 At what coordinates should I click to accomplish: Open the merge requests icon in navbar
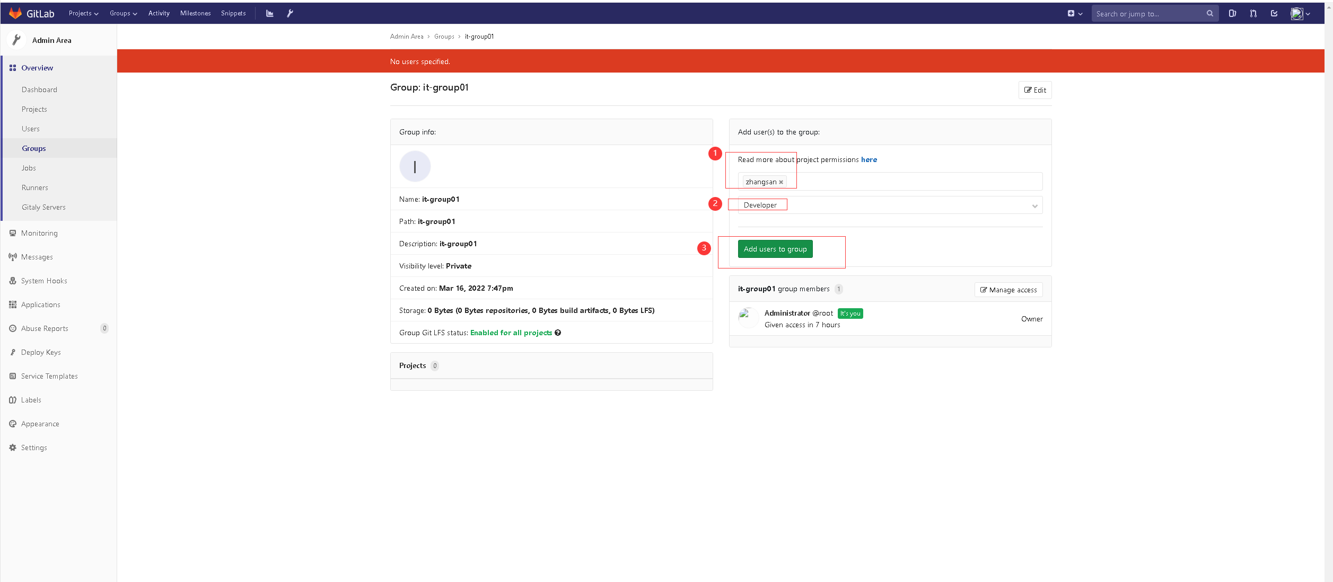[1253, 13]
